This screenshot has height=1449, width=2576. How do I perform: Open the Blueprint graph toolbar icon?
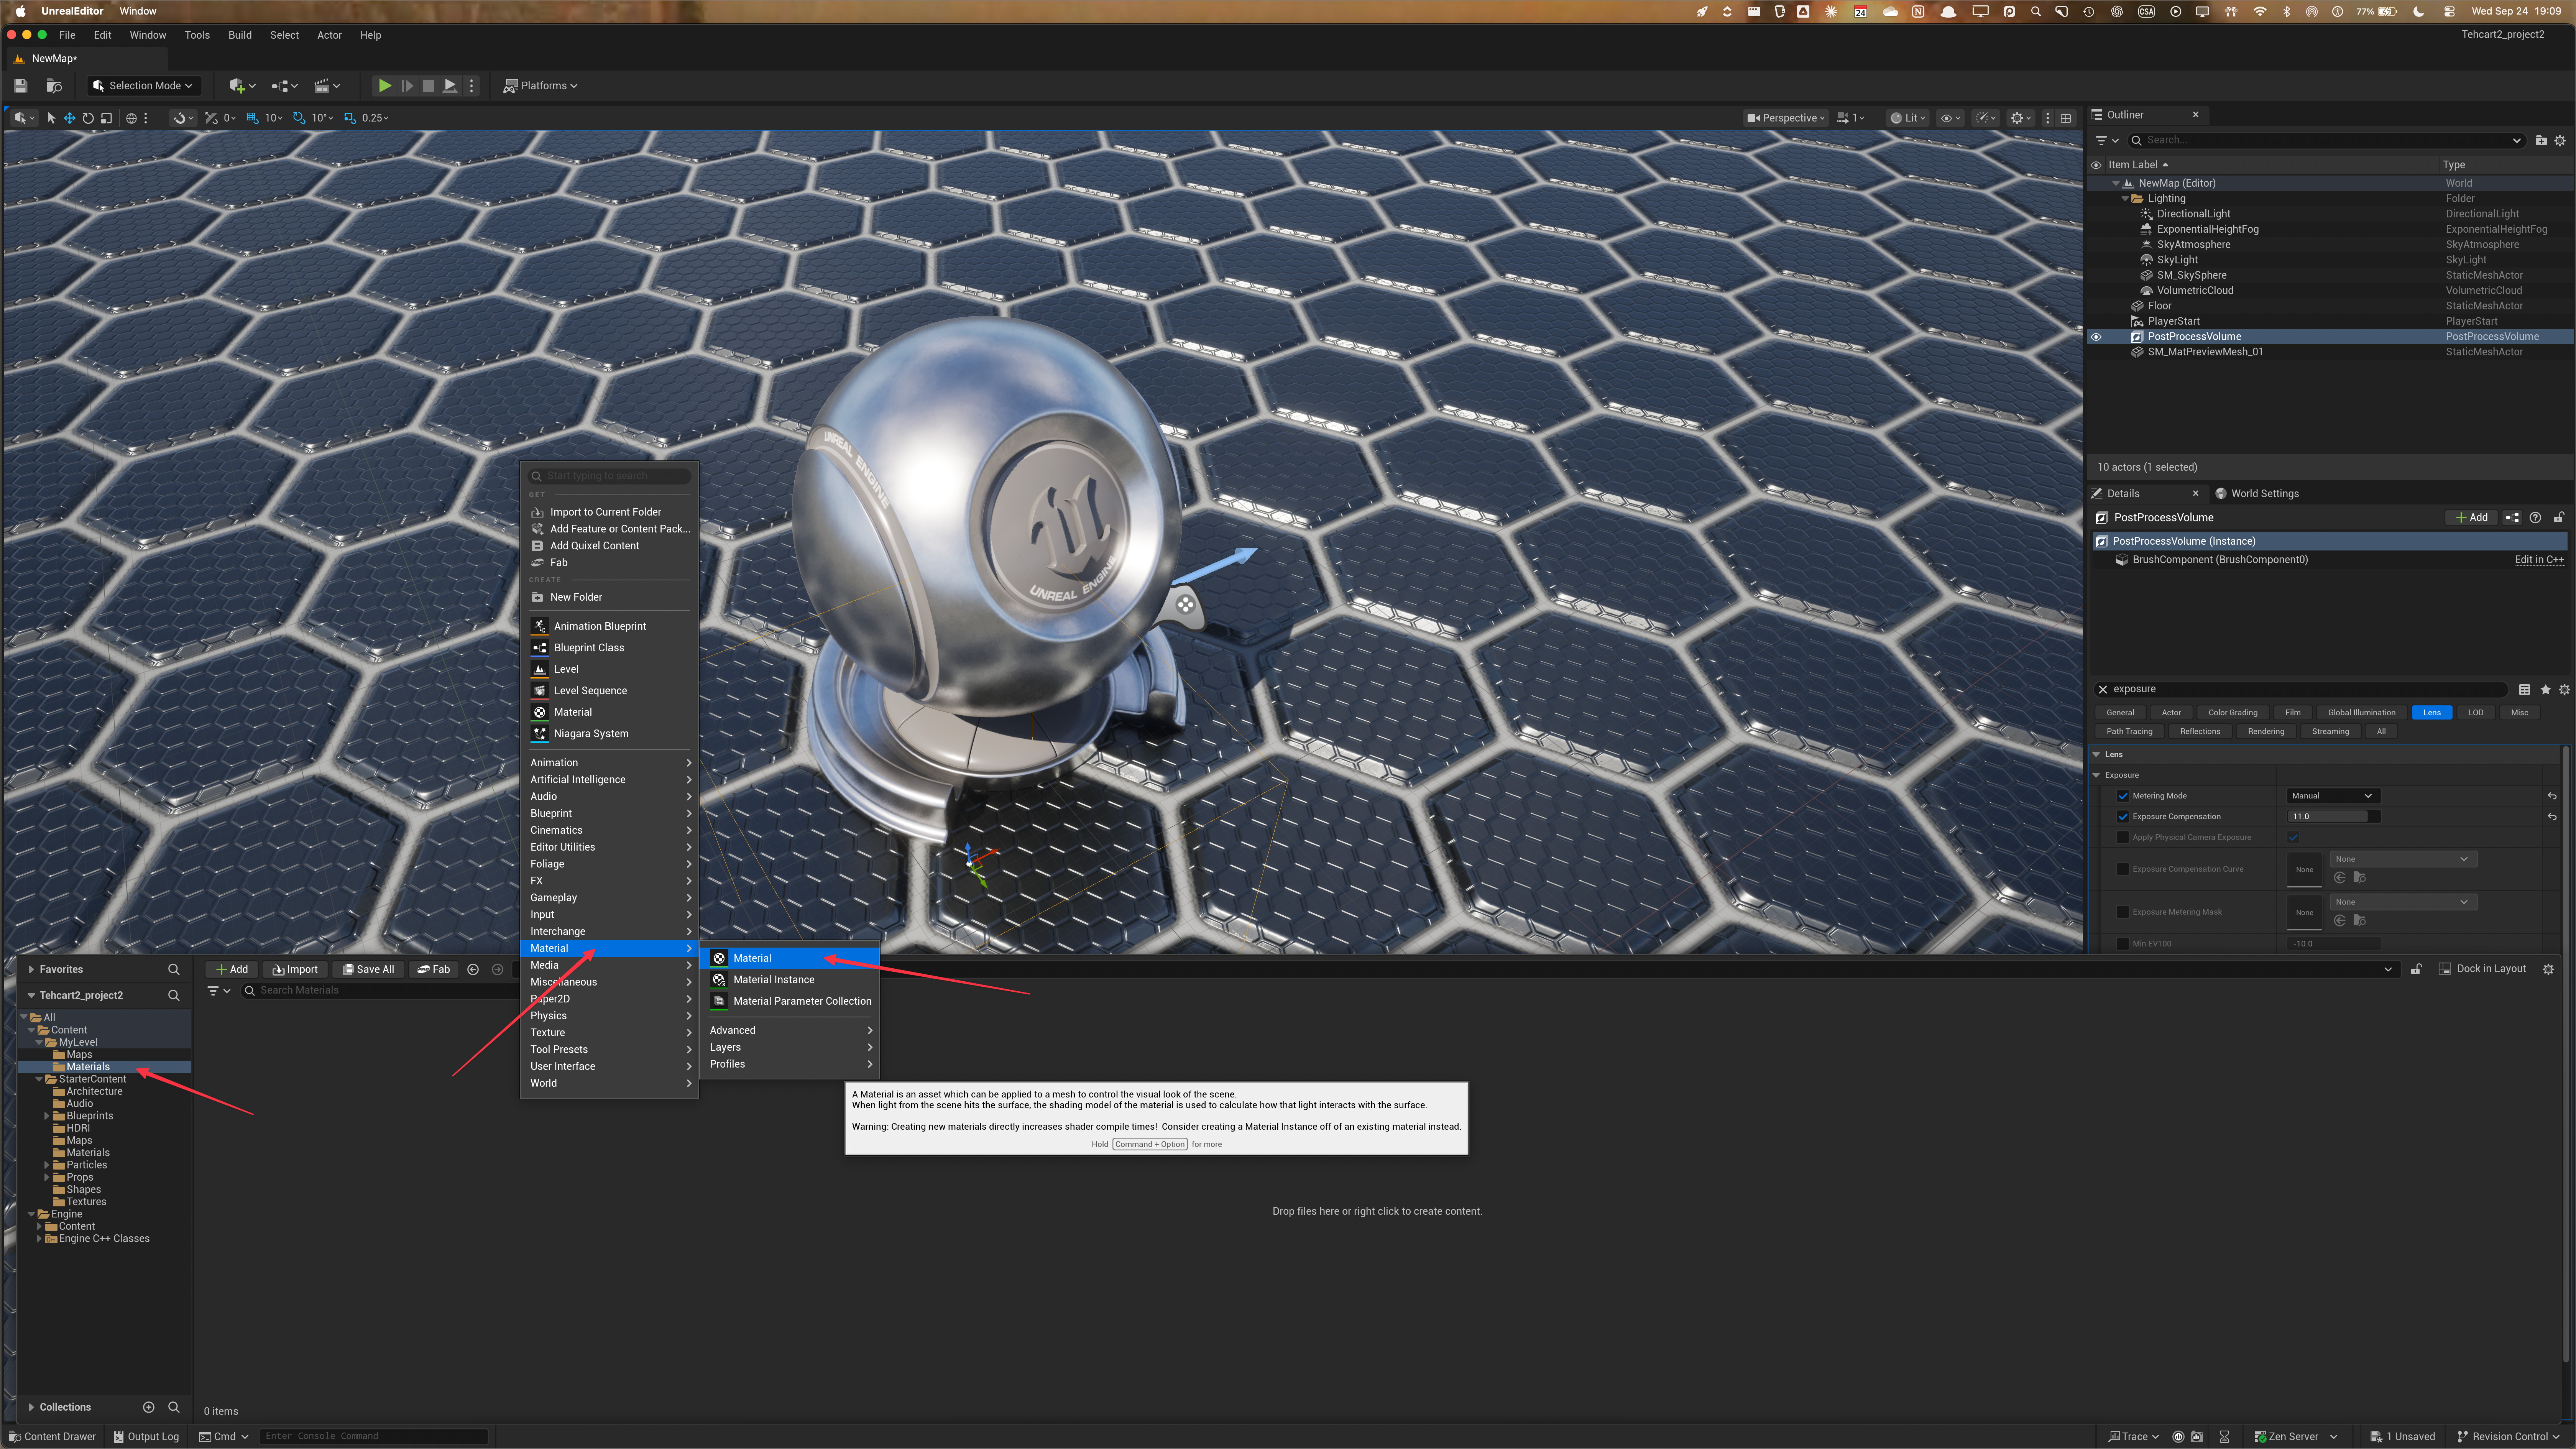pos(284,86)
